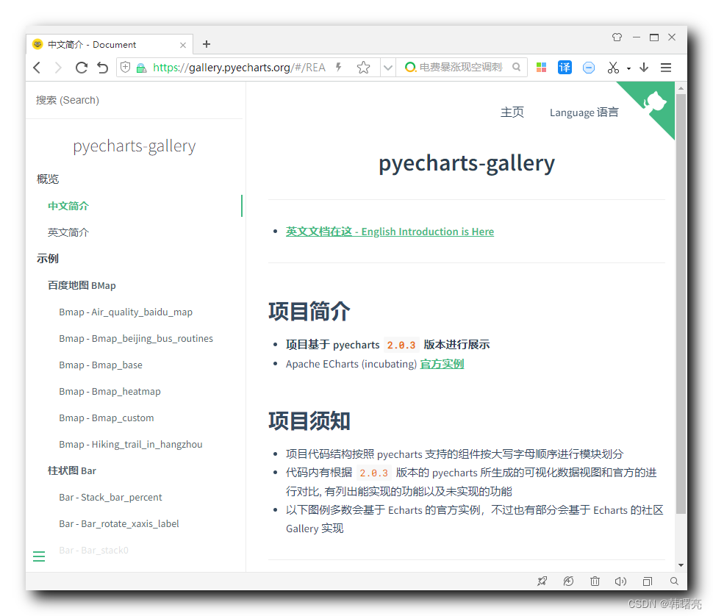Click the trash icon in status bar

coord(595,581)
